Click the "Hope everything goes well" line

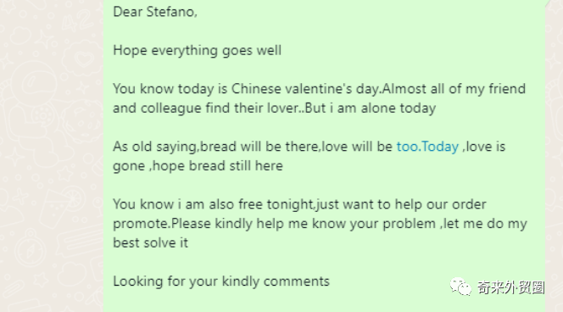(x=197, y=51)
